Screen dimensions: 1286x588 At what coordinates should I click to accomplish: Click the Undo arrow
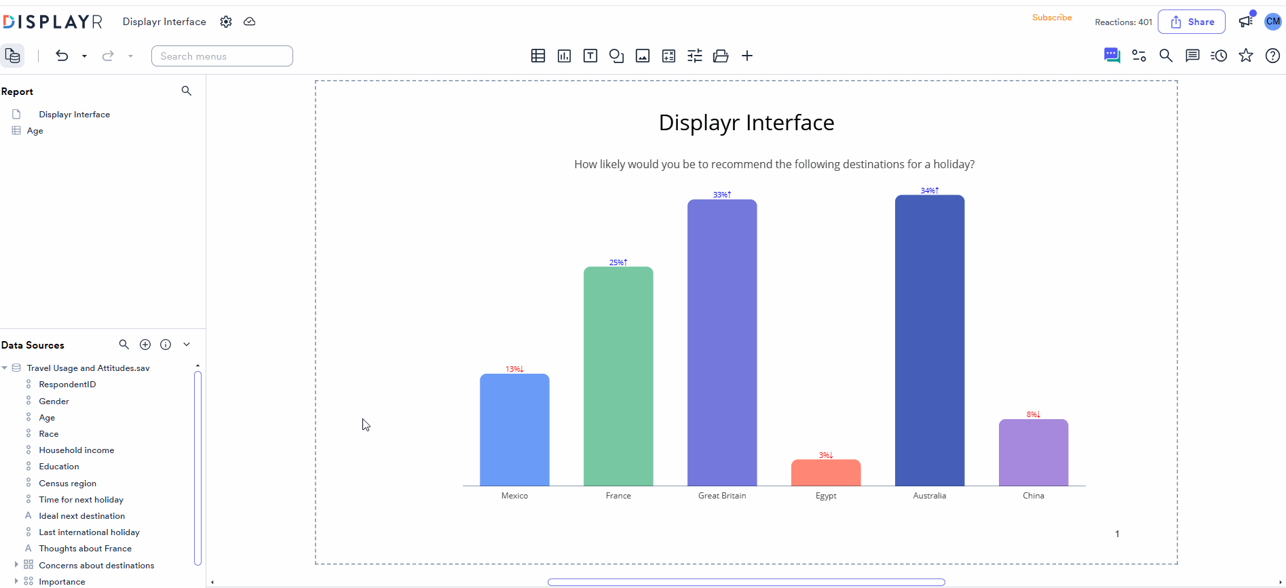tap(62, 56)
